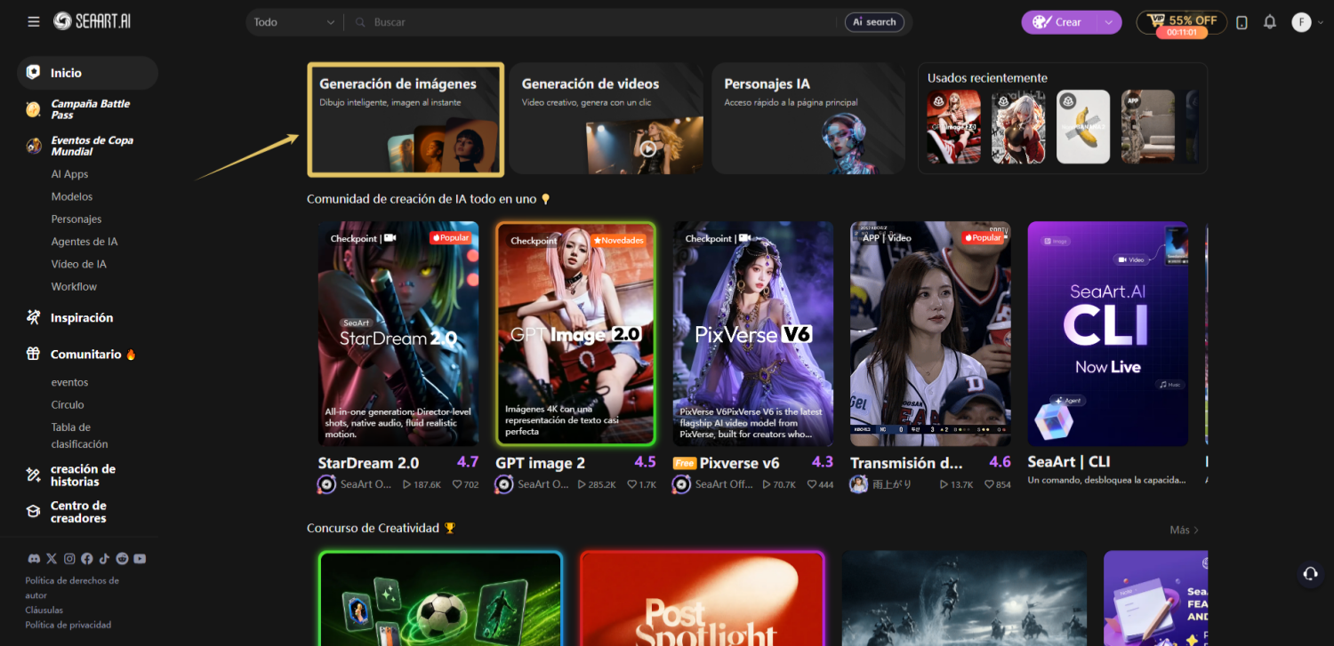Click the Discord icon in sidebar footer
This screenshot has width=1334, height=646.
[x=34, y=559]
